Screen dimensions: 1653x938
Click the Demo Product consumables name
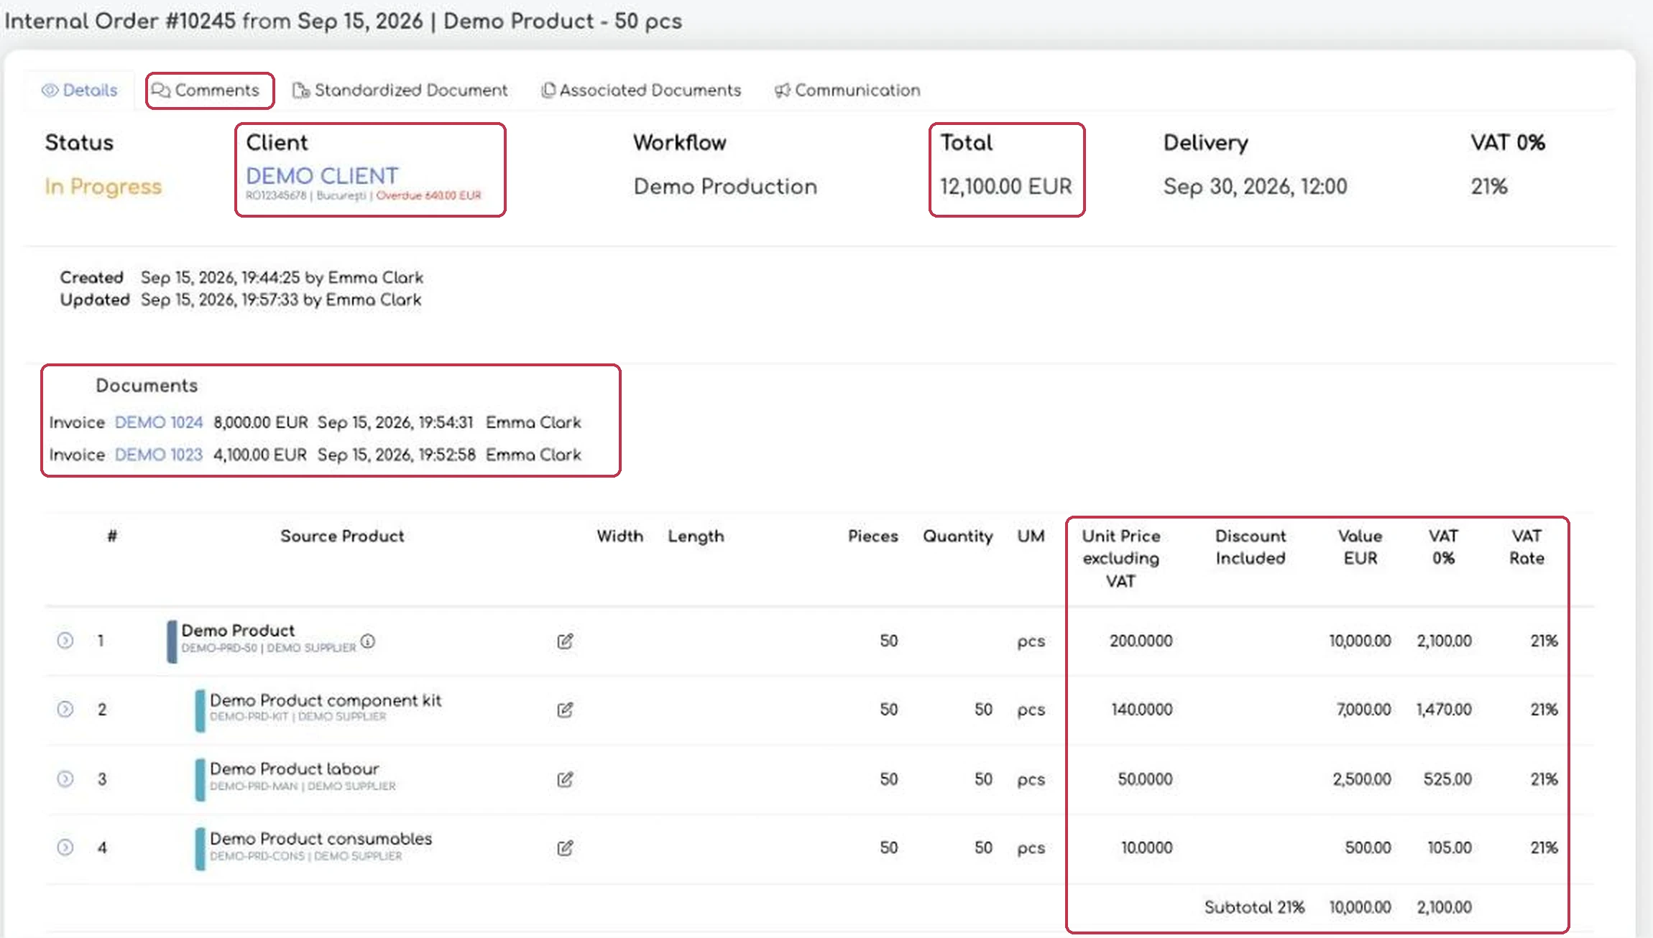321,839
